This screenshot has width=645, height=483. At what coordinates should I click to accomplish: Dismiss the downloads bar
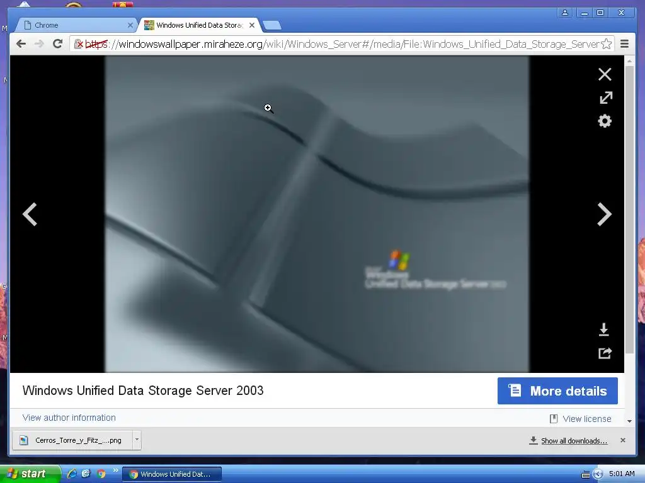623,440
